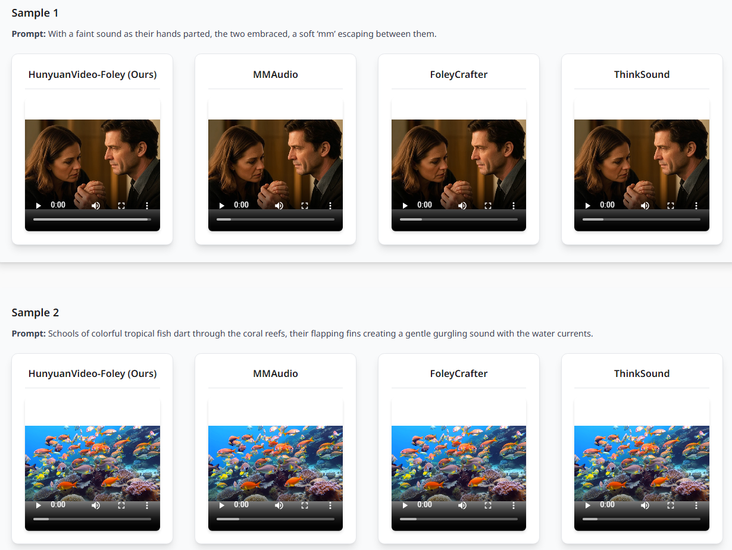Click the "ThinkSound" title in Sample 1
This screenshot has height=550, width=732.
click(x=642, y=74)
